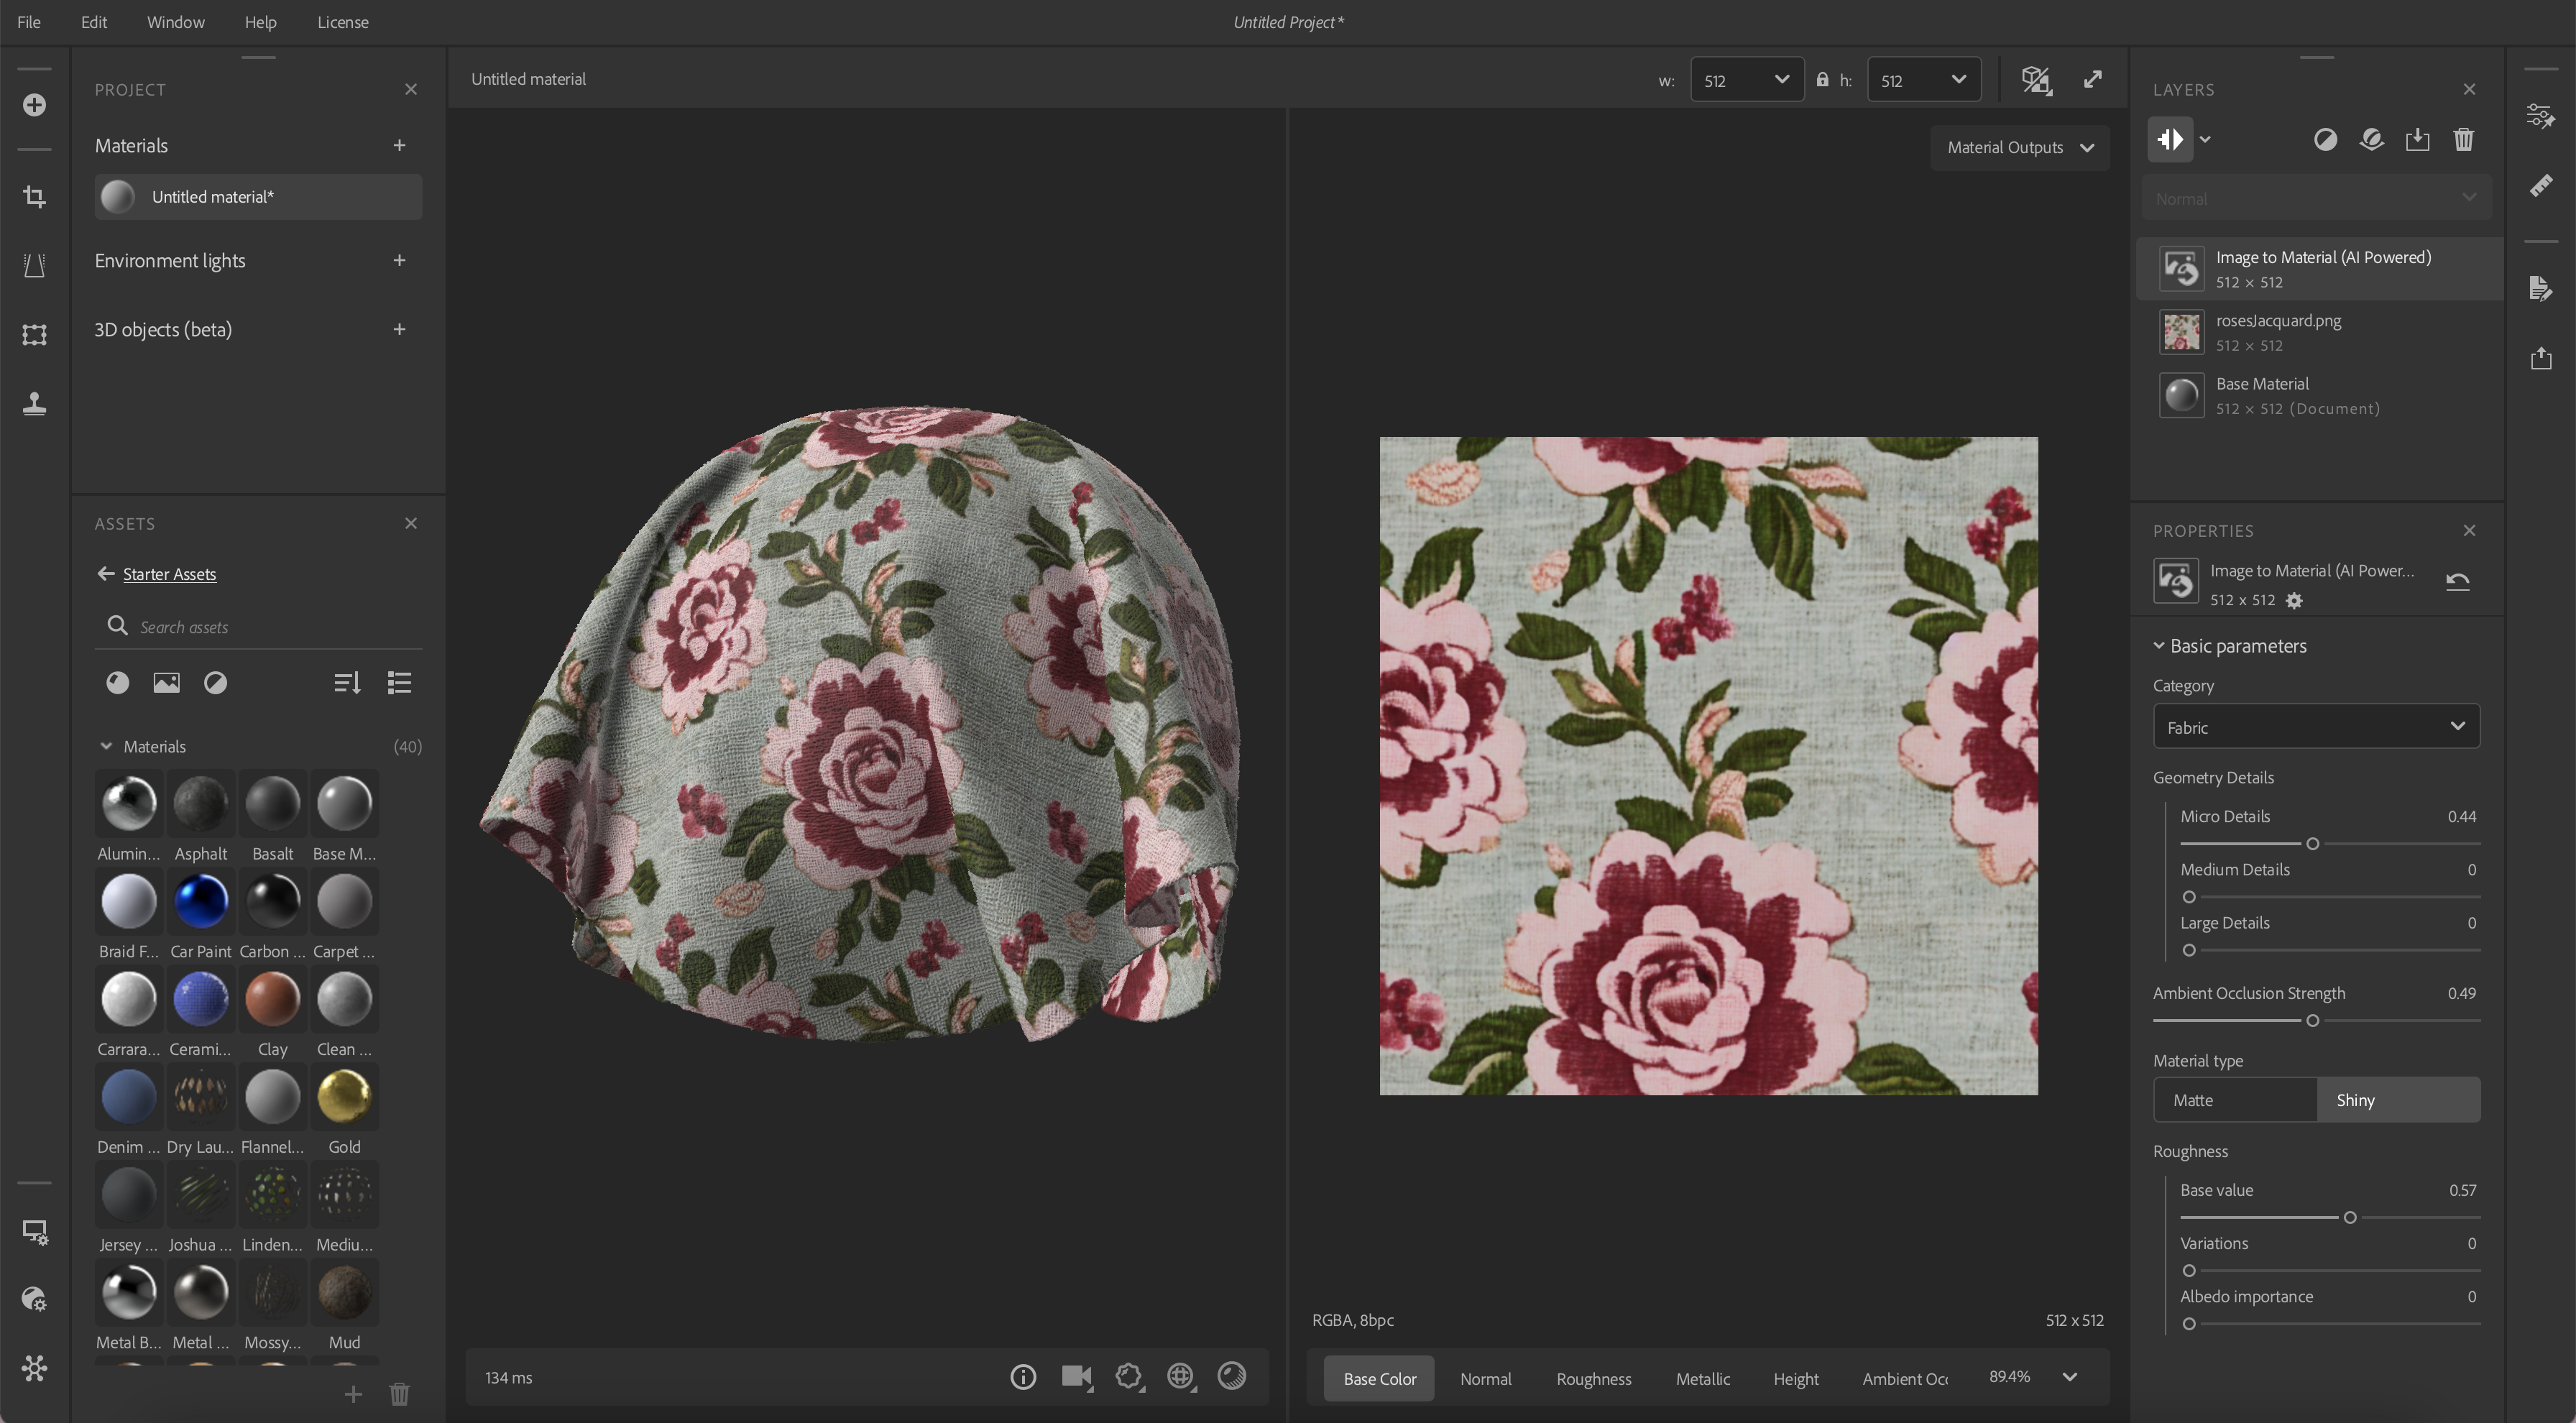
Task: Click the Window menu item
Action: click(x=173, y=21)
